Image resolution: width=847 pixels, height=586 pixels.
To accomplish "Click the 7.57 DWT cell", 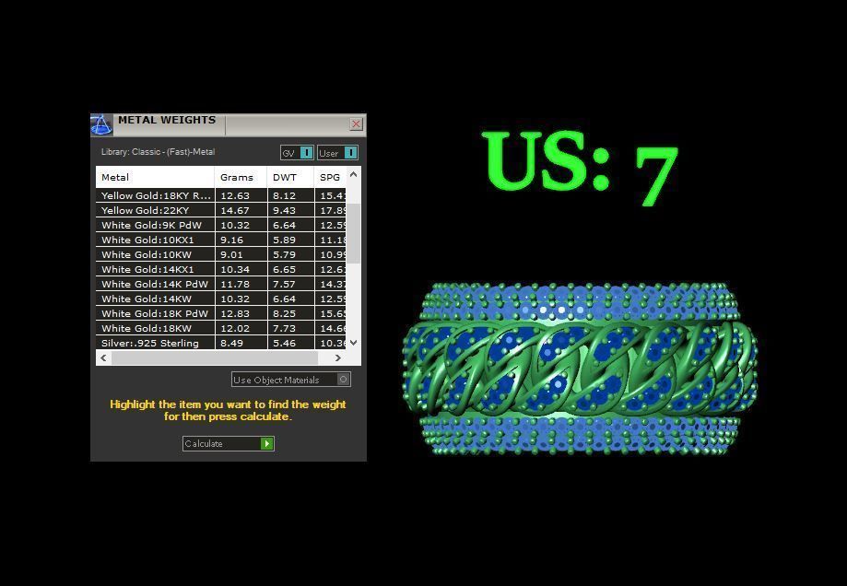I will (290, 284).
